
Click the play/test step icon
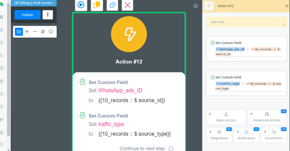tap(81, 5)
